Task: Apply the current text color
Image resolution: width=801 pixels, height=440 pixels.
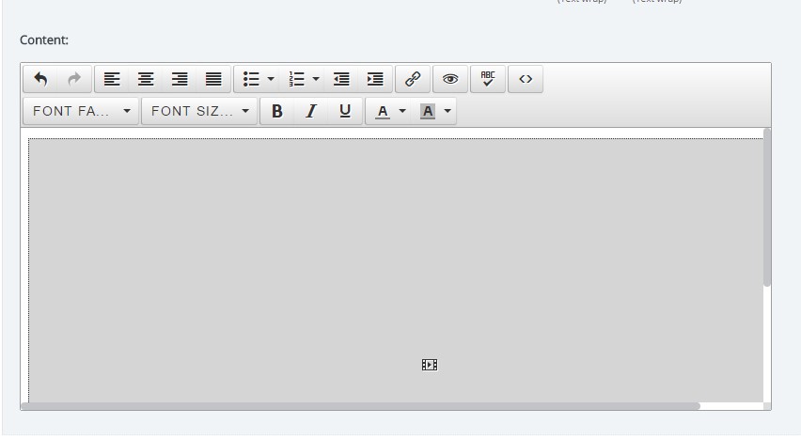Action: (382, 111)
